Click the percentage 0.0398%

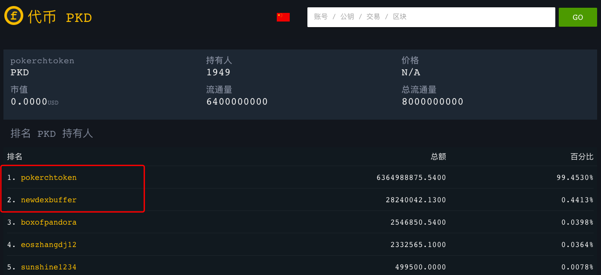pos(577,222)
